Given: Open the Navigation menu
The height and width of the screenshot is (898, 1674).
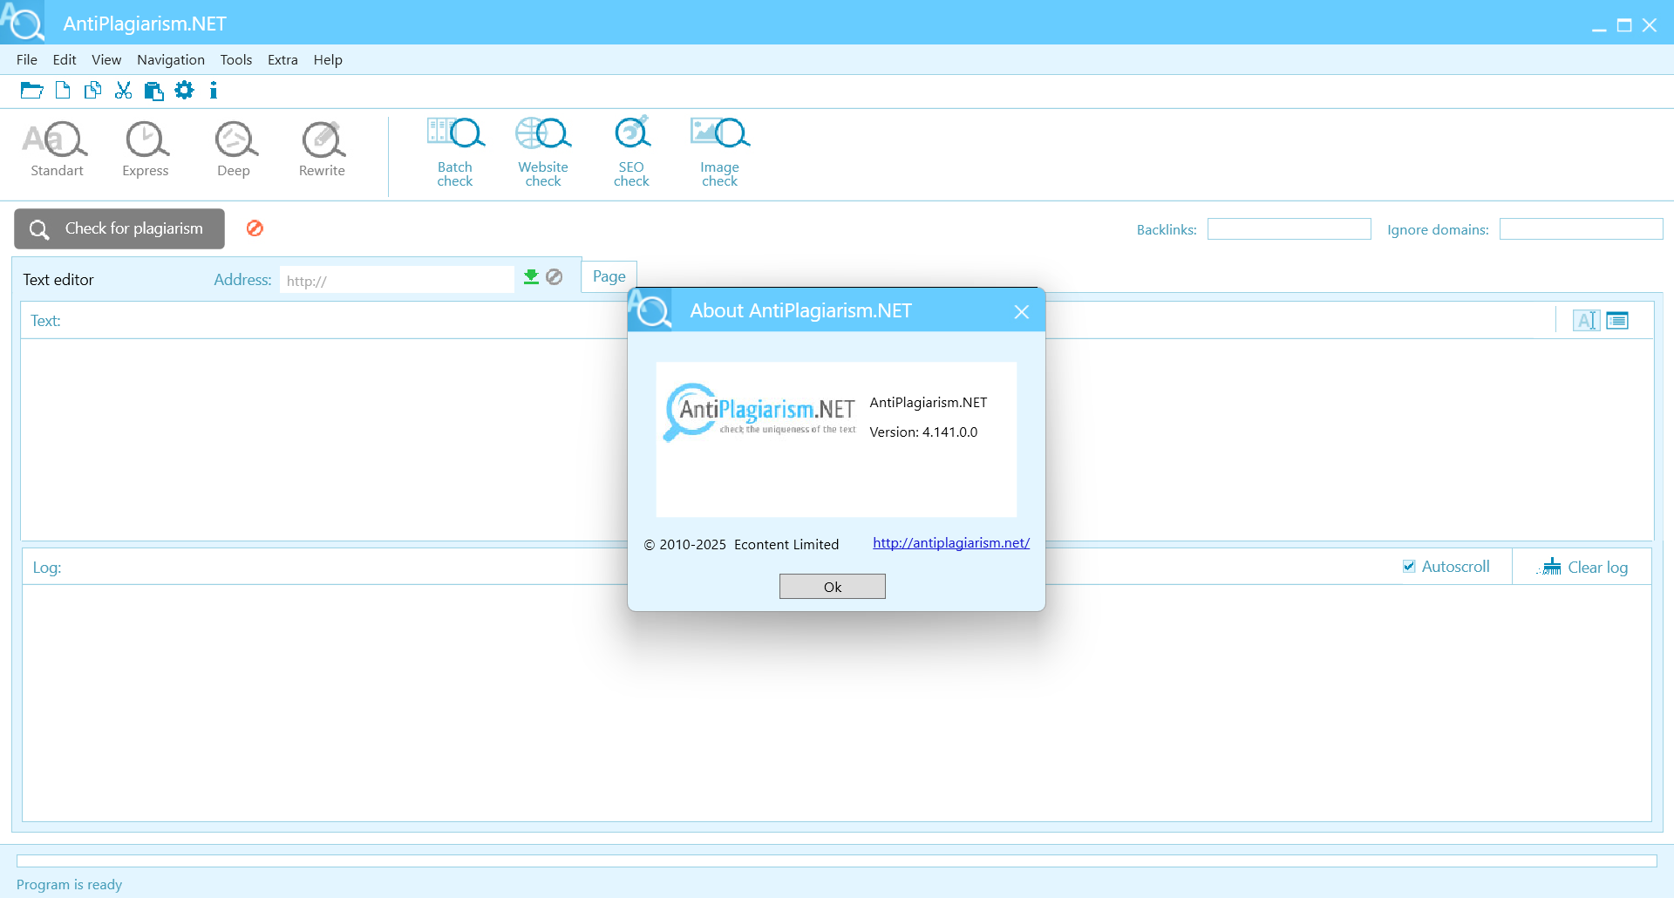Looking at the screenshot, I should [x=171, y=59].
